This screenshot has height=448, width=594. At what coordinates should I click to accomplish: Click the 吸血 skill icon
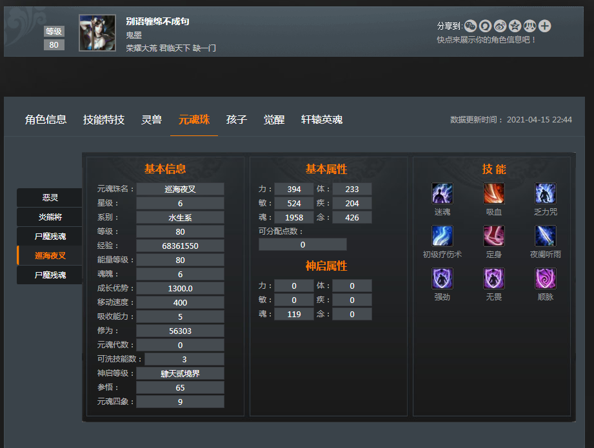tap(493, 193)
